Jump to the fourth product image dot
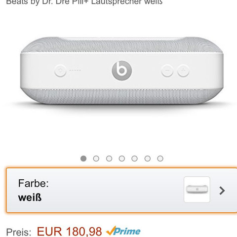The height and width of the screenshot is (237, 237). point(122,158)
